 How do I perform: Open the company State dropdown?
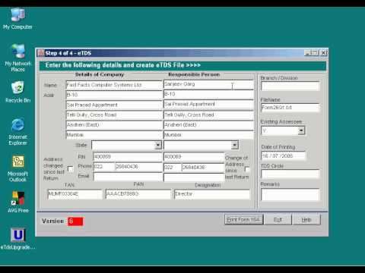click(158, 145)
